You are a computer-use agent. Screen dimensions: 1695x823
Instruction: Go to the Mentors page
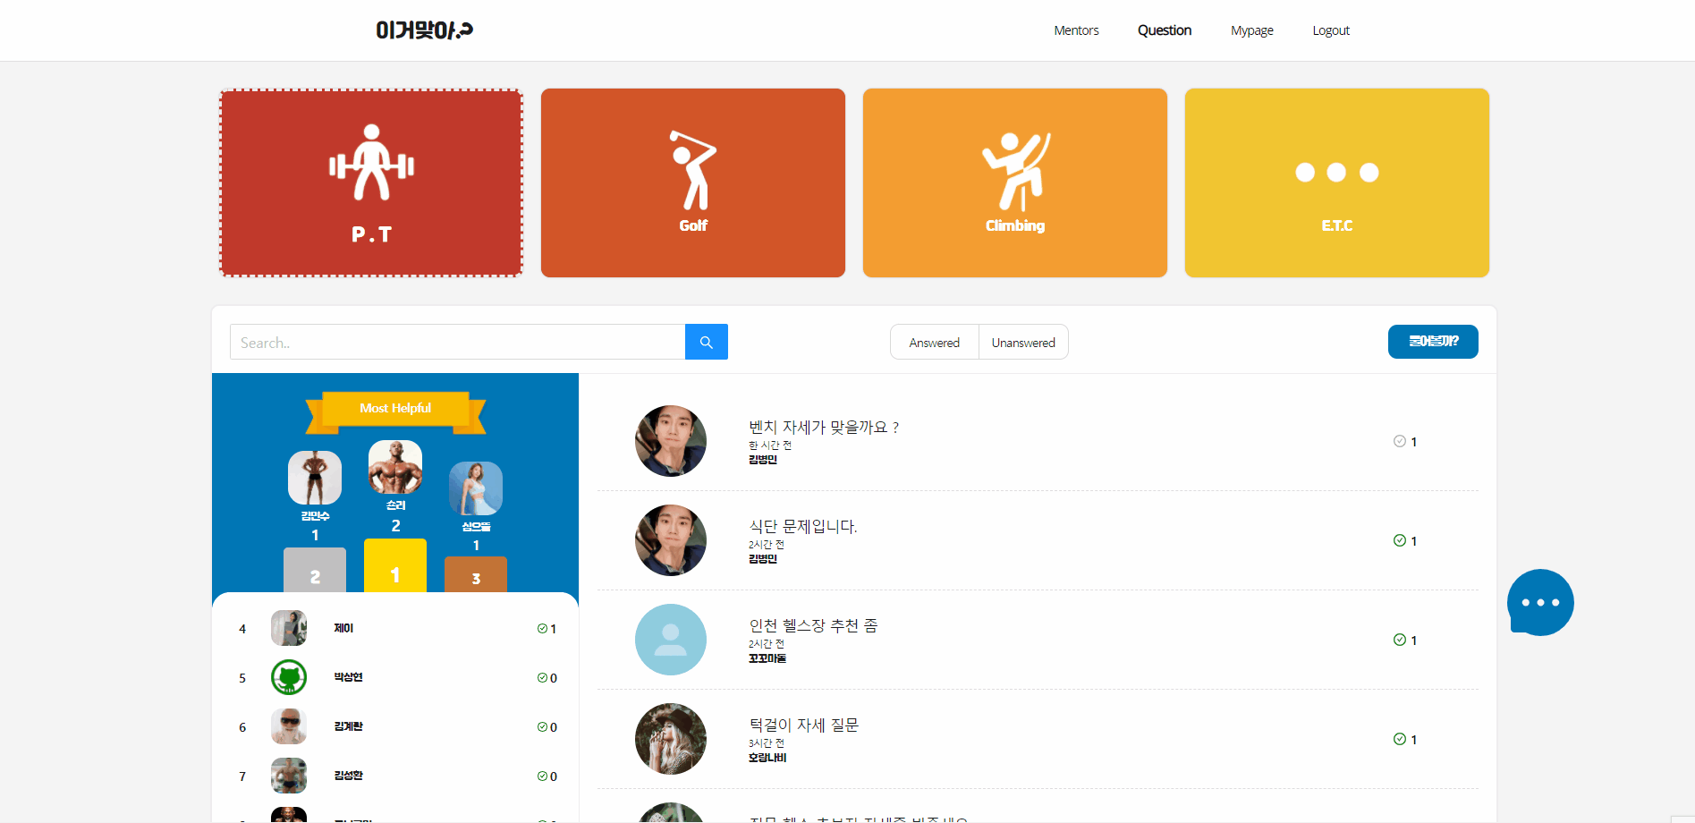tap(1076, 30)
